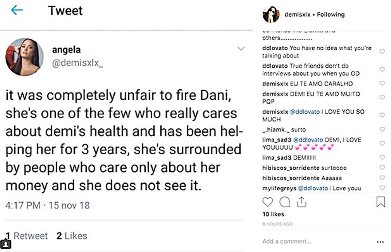391x252 pixels.
Task: Open the ddlovato commenter username
Action: click(x=275, y=48)
